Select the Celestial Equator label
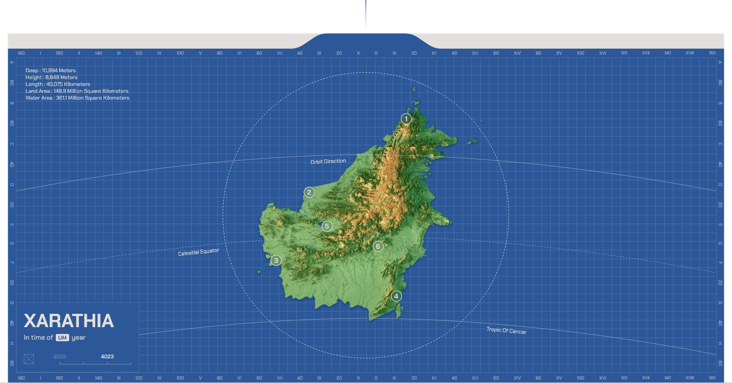732x383 pixels. (x=199, y=252)
